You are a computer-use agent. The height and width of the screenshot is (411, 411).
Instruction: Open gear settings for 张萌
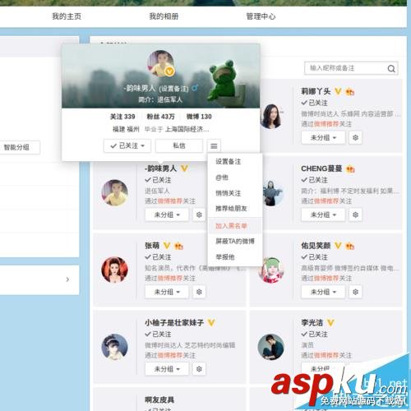(199, 292)
